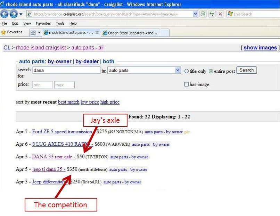This screenshot has height=216, width=280.
Task: Click auto parts - by owner beside Norton listing
Action: point(164,132)
